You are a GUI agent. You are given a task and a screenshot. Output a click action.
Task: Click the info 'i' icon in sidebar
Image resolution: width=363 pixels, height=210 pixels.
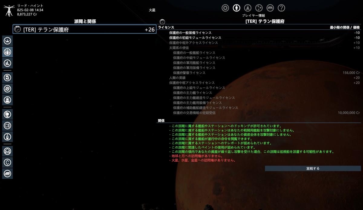pos(8,137)
